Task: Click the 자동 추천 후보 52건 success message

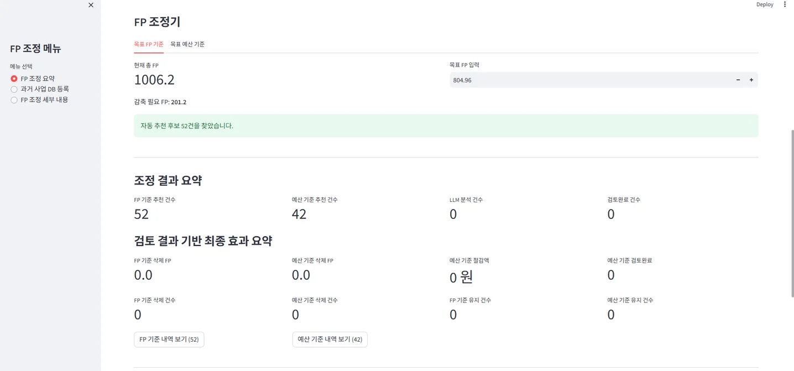Action: click(446, 126)
